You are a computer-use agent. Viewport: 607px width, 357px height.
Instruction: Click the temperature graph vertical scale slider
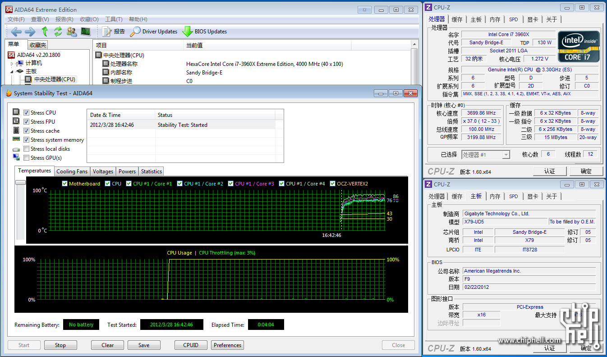click(x=20, y=182)
